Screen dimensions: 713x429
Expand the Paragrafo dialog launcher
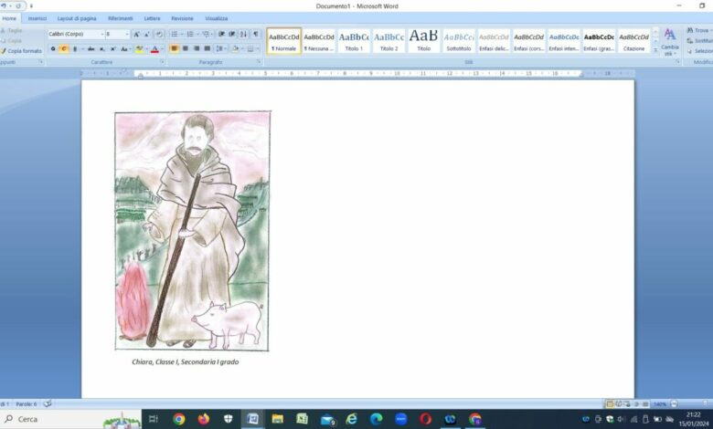click(x=260, y=62)
